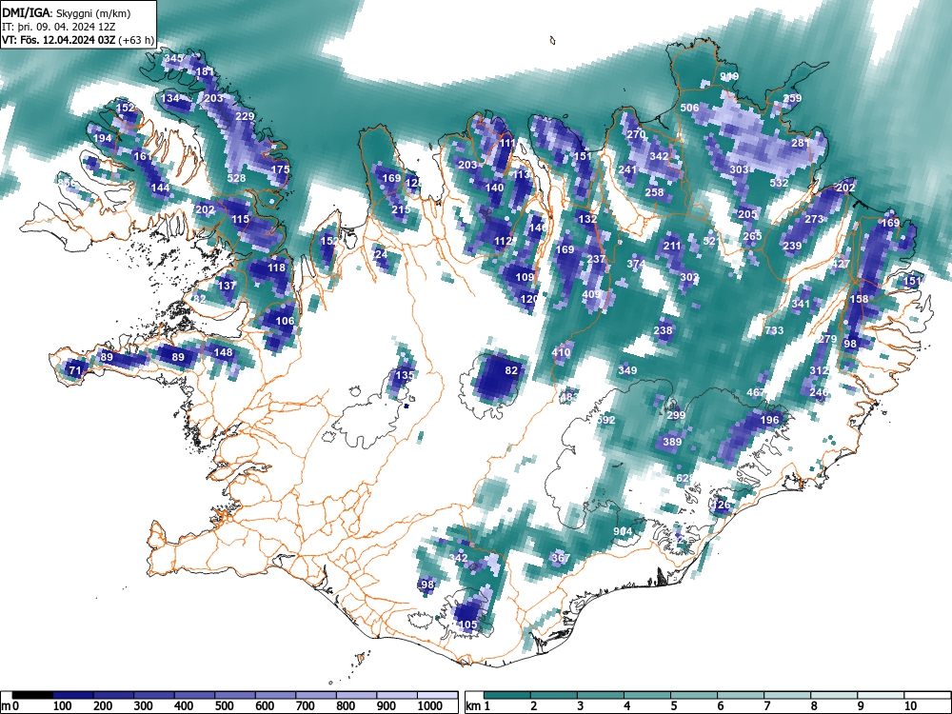
Task: Click the visibility value 281
Action: pos(801,144)
